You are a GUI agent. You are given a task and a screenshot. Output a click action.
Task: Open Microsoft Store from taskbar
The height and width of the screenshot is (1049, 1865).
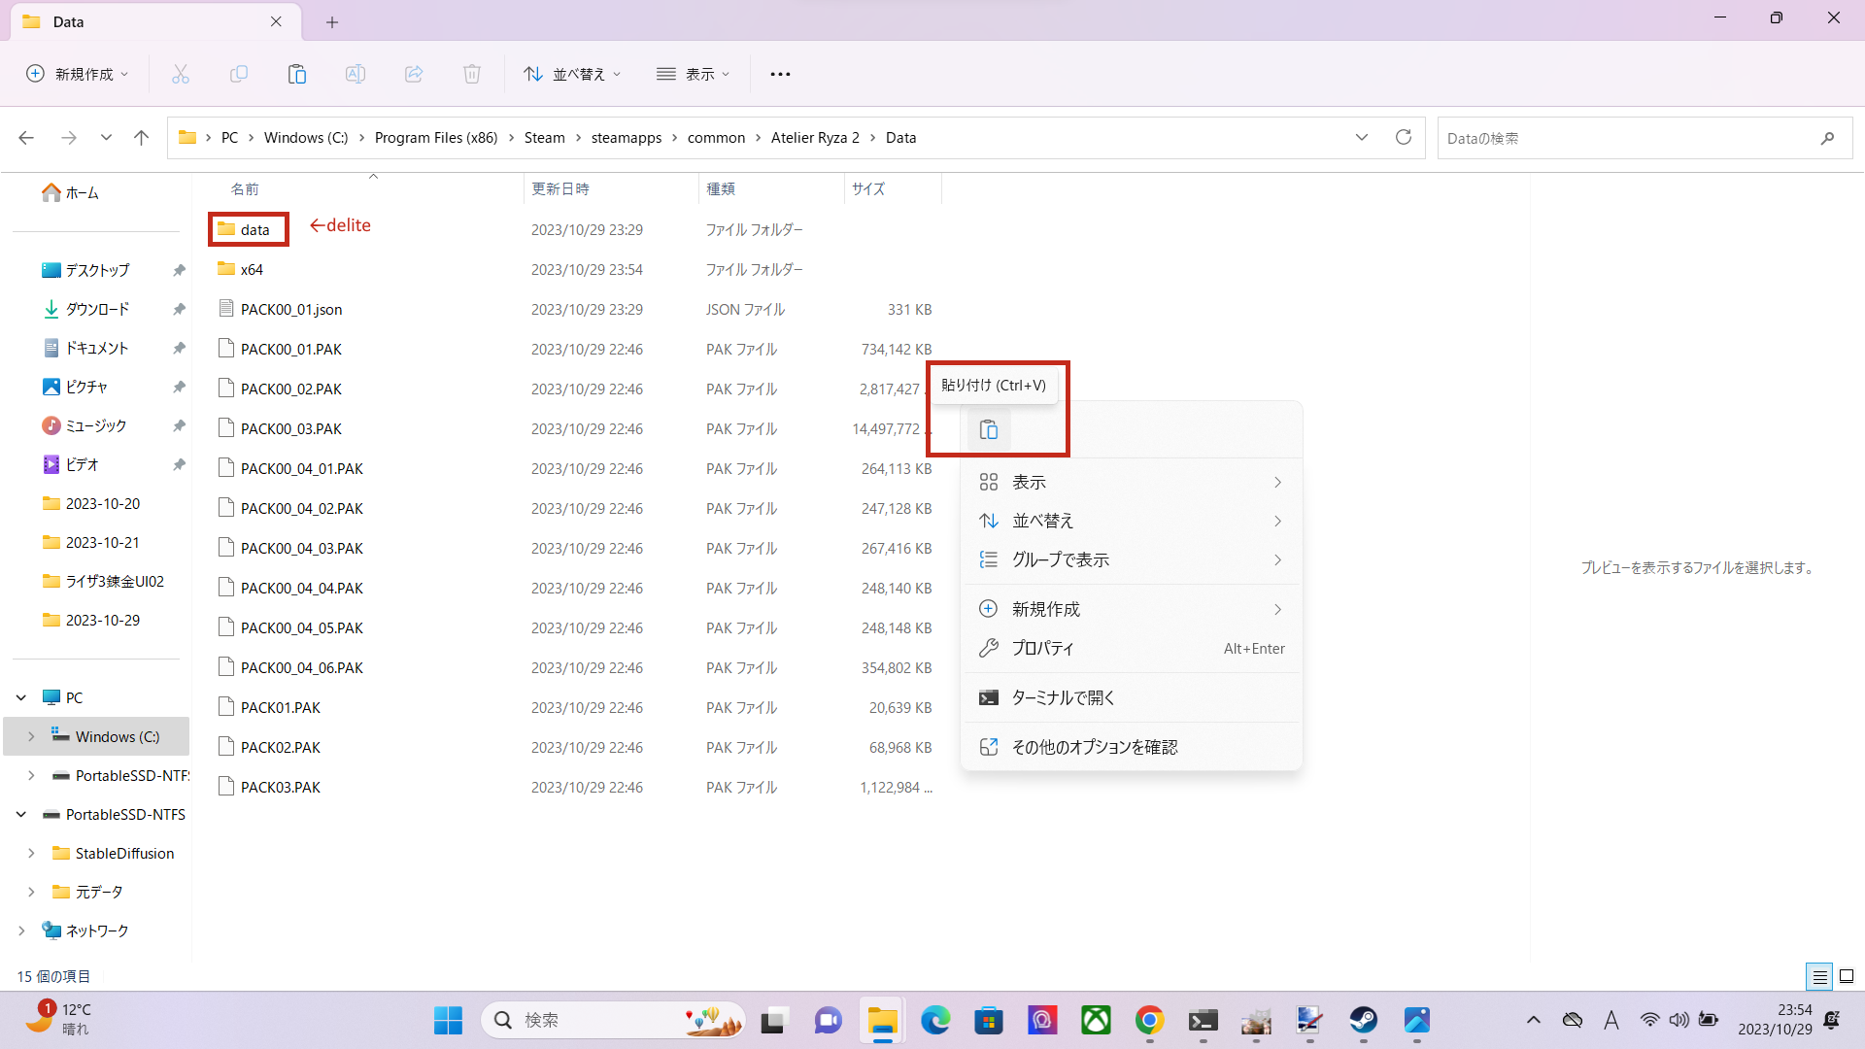click(989, 1020)
